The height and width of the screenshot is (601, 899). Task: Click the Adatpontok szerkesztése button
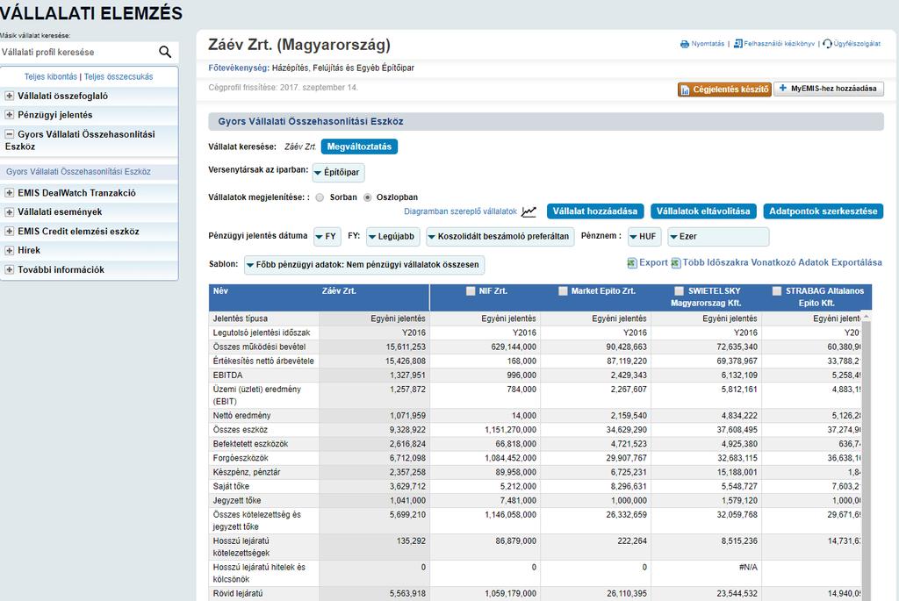(x=823, y=211)
